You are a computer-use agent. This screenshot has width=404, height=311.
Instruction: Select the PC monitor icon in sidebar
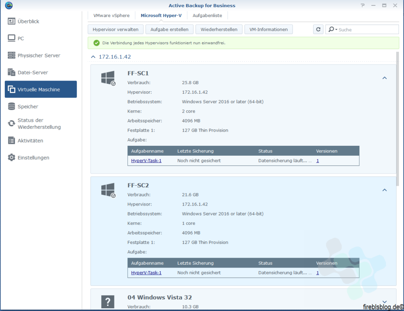(x=11, y=38)
